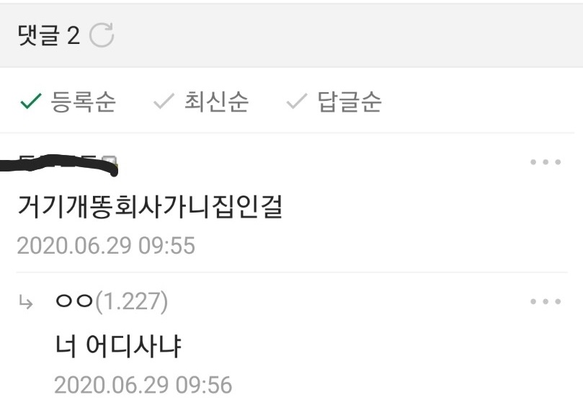Image resolution: width=583 pixels, height=405 pixels.
Task: Select the reply text 너 어디사냐
Action: click(x=118, y=346)
